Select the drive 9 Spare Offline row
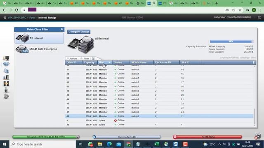264x148 pixels. pos(159,120)
